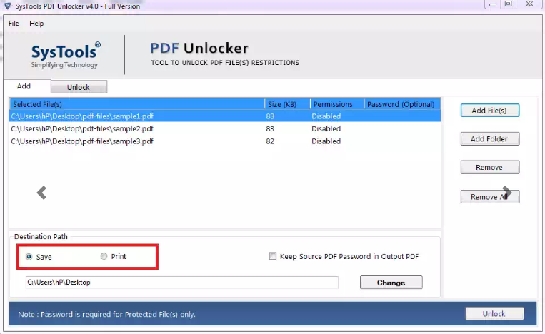Select the Save radio option
This screenshot has width=545, height=334.
[x=29, y=257]
